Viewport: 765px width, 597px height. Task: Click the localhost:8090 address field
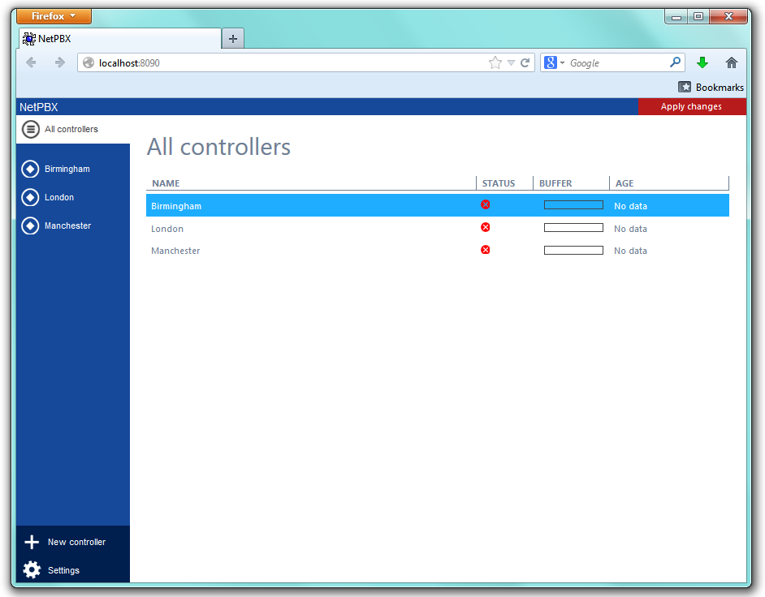284,62
